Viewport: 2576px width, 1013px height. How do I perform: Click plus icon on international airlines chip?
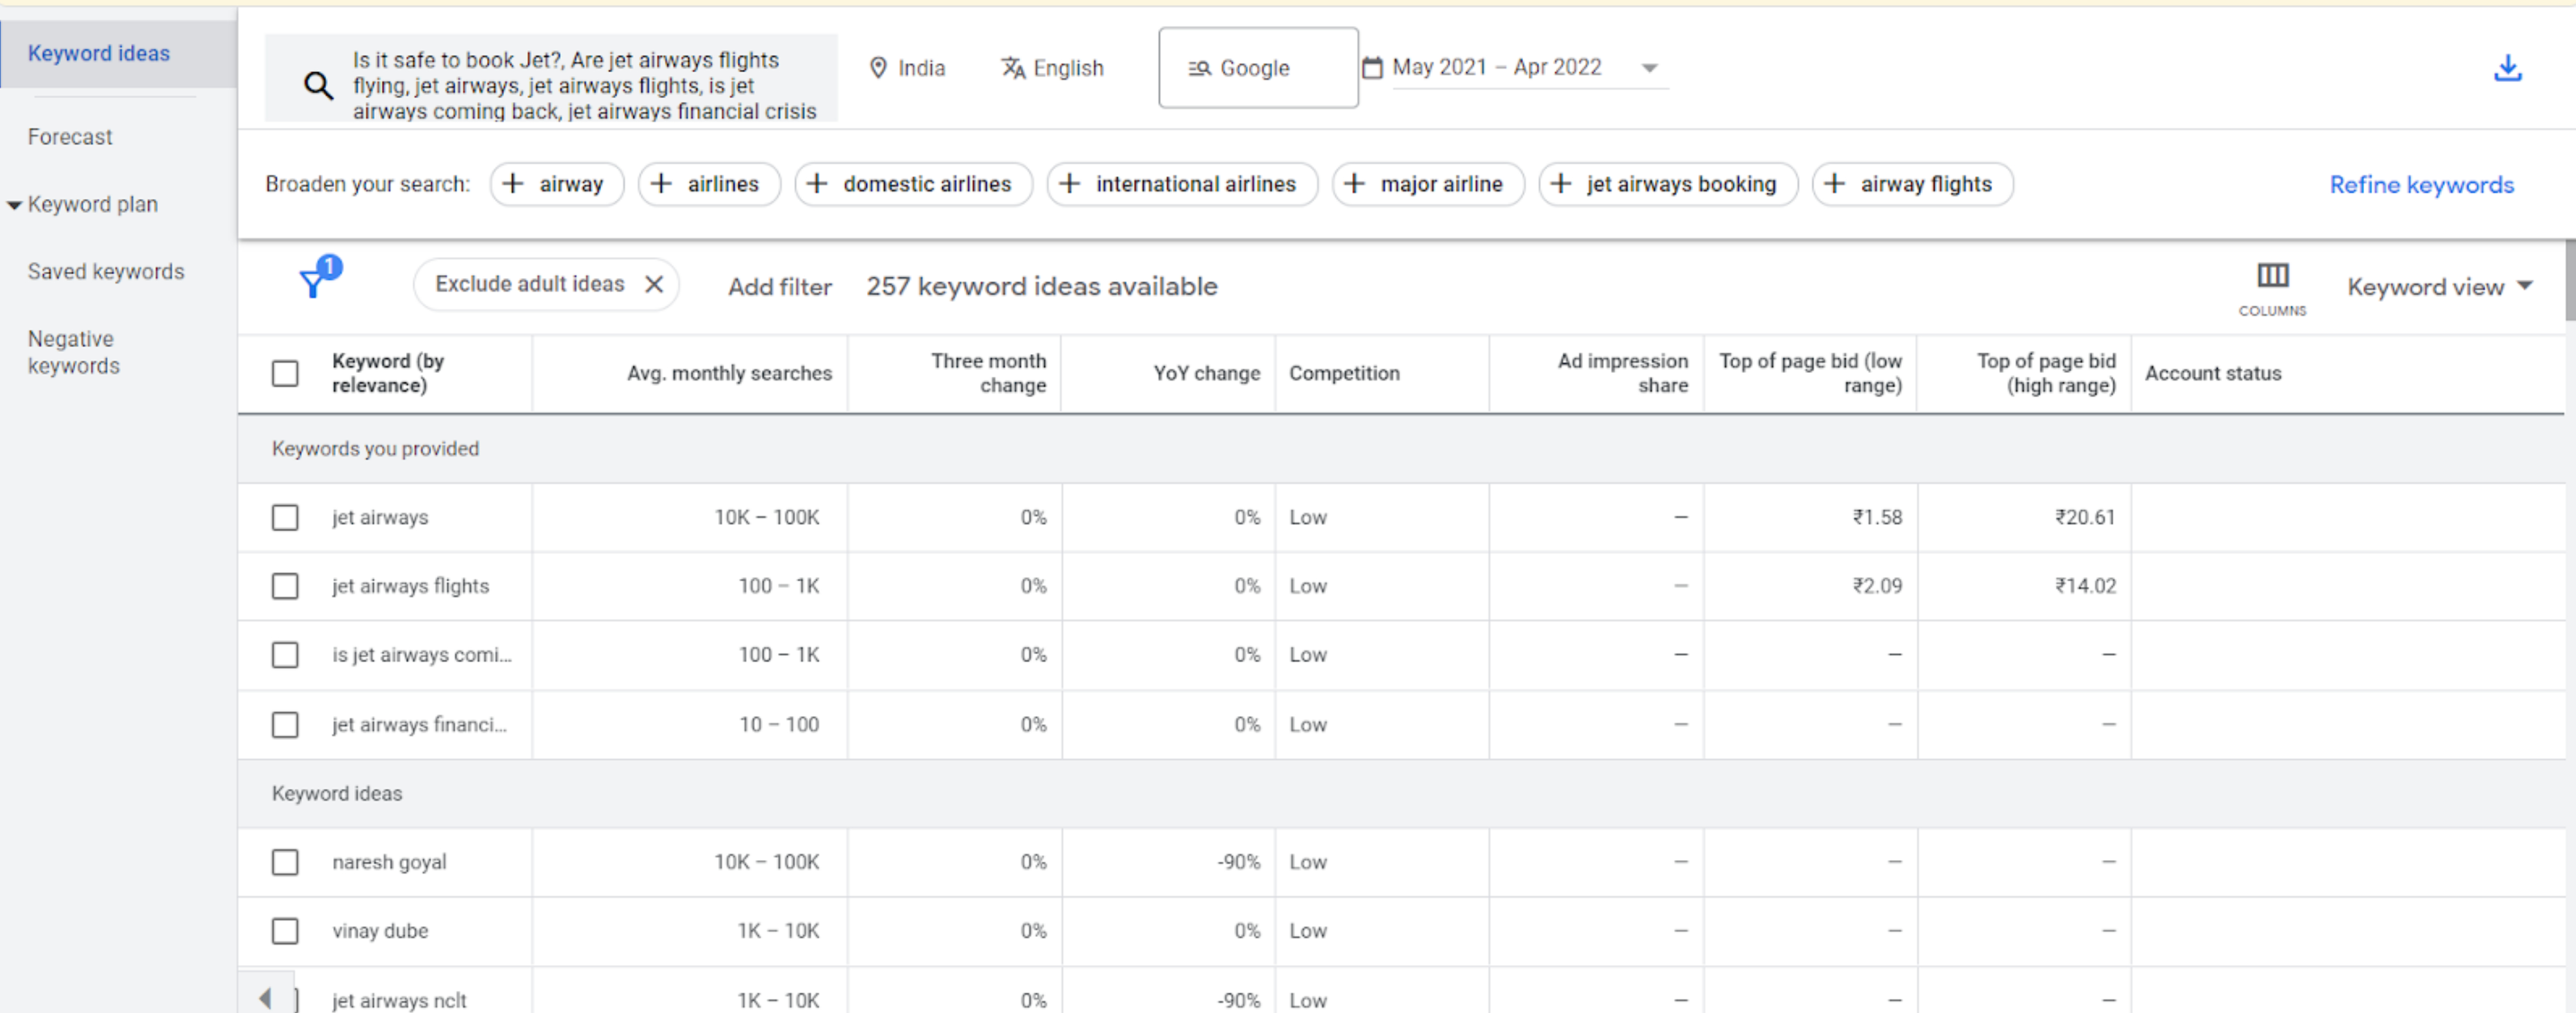1069,184
